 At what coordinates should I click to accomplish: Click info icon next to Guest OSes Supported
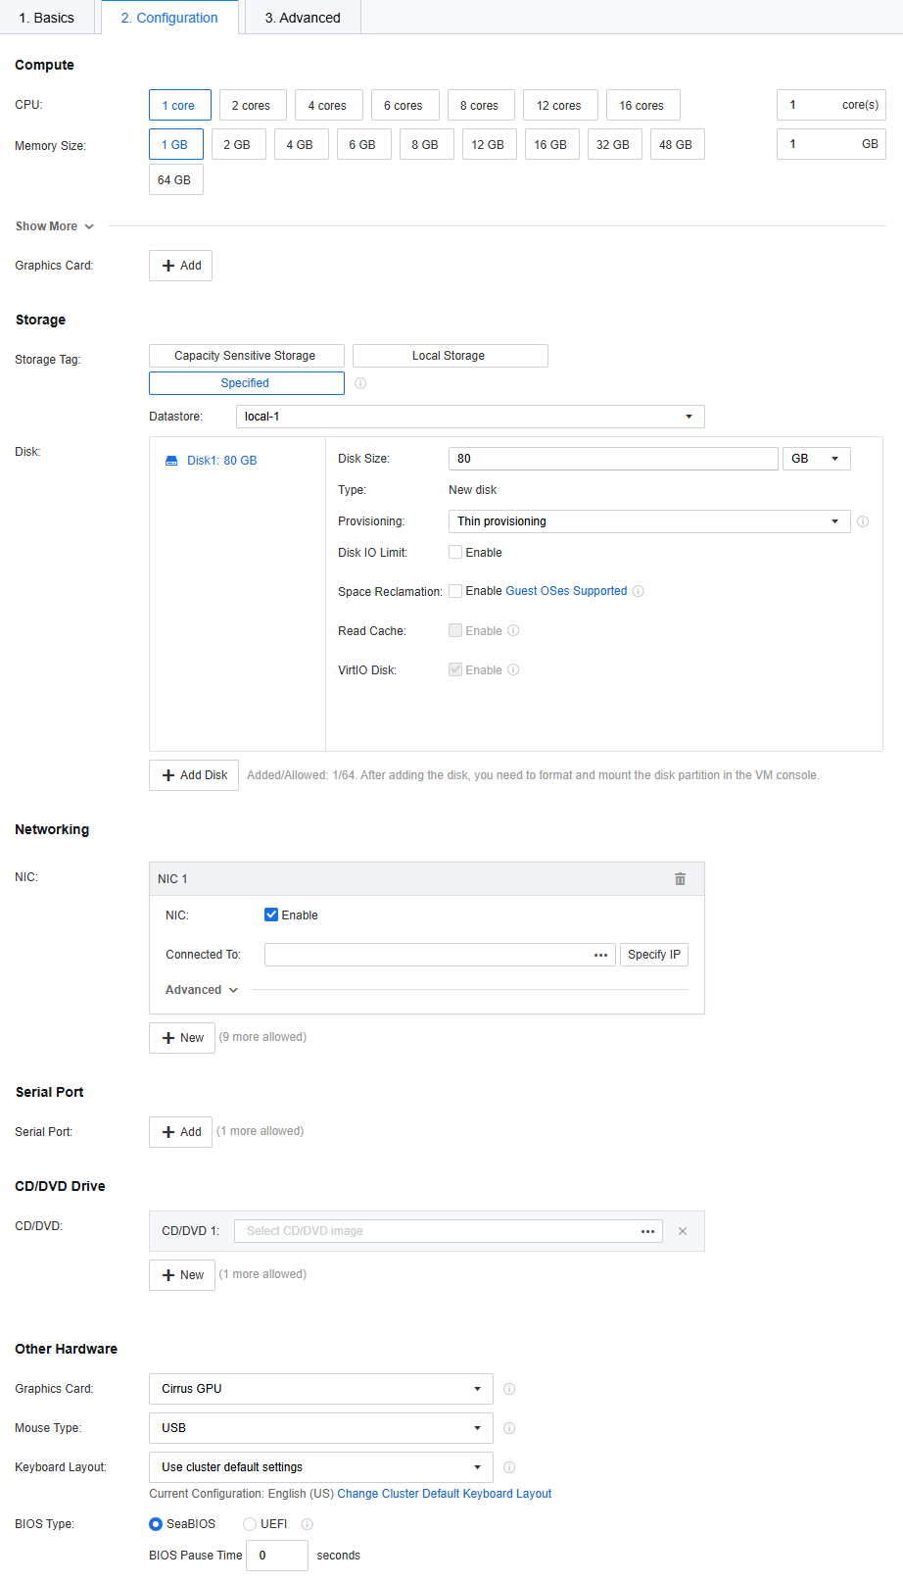tap(639, 591)
